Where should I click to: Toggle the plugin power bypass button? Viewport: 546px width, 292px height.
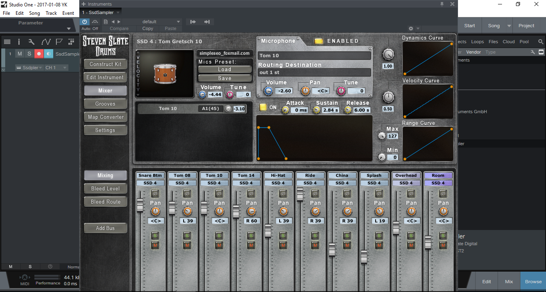(x=85, y=22)
